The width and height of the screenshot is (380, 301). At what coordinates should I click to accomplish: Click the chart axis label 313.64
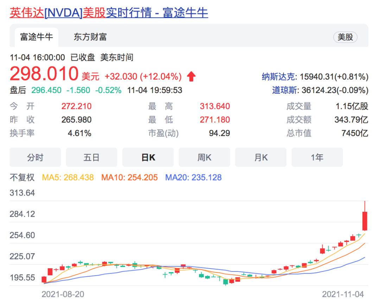pos(22,193)
